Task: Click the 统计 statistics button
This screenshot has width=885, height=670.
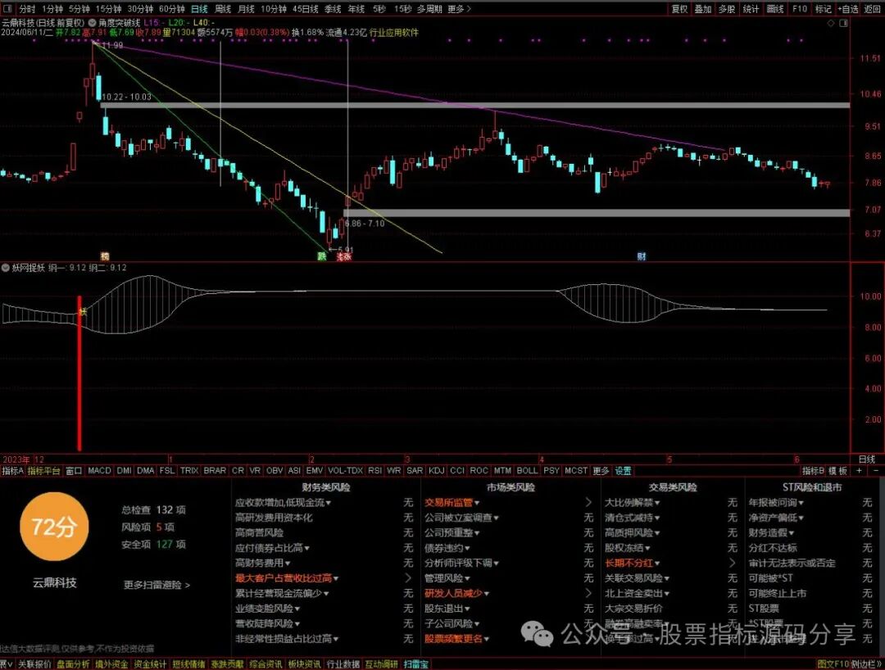Action: [751, 9]
